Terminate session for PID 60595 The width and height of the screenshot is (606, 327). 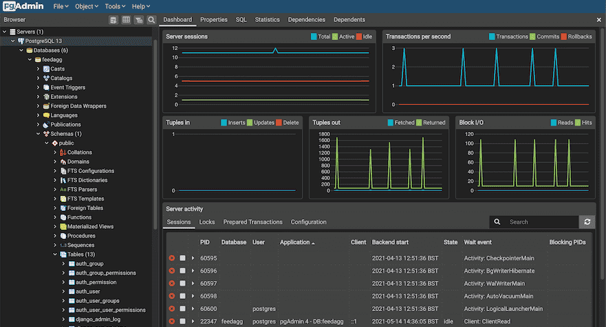pos(172,258)
